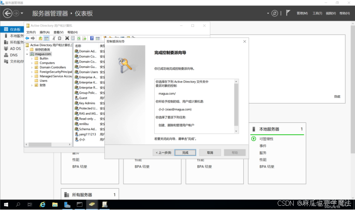Screen dimensions: 355x210
Task: Open the 管理(M) menu in Server Manager
Action: pos(302,13)
